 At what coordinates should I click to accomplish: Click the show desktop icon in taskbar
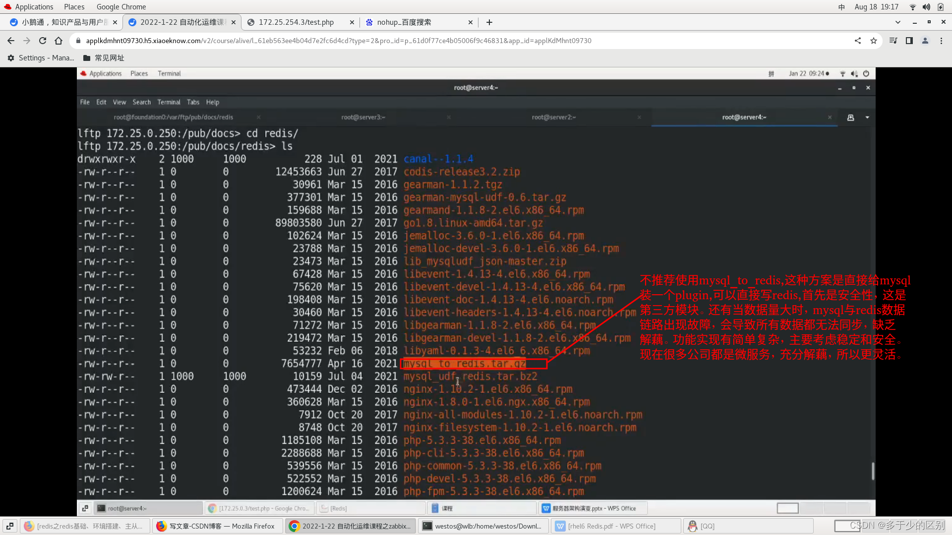pos(10,526)
